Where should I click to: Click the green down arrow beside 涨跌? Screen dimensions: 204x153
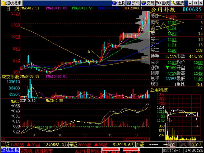pyautogui.click(x=167, y=68)
